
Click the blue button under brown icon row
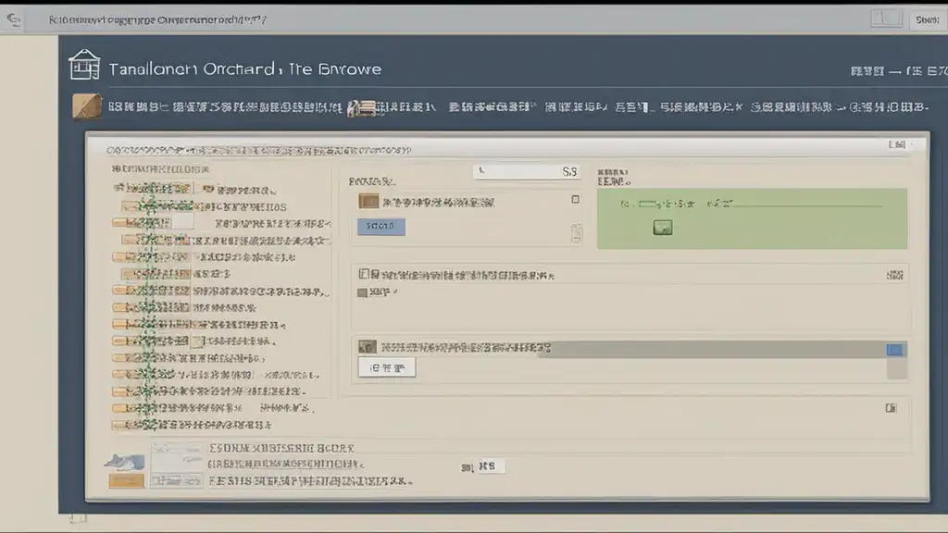tap(380, 226)
